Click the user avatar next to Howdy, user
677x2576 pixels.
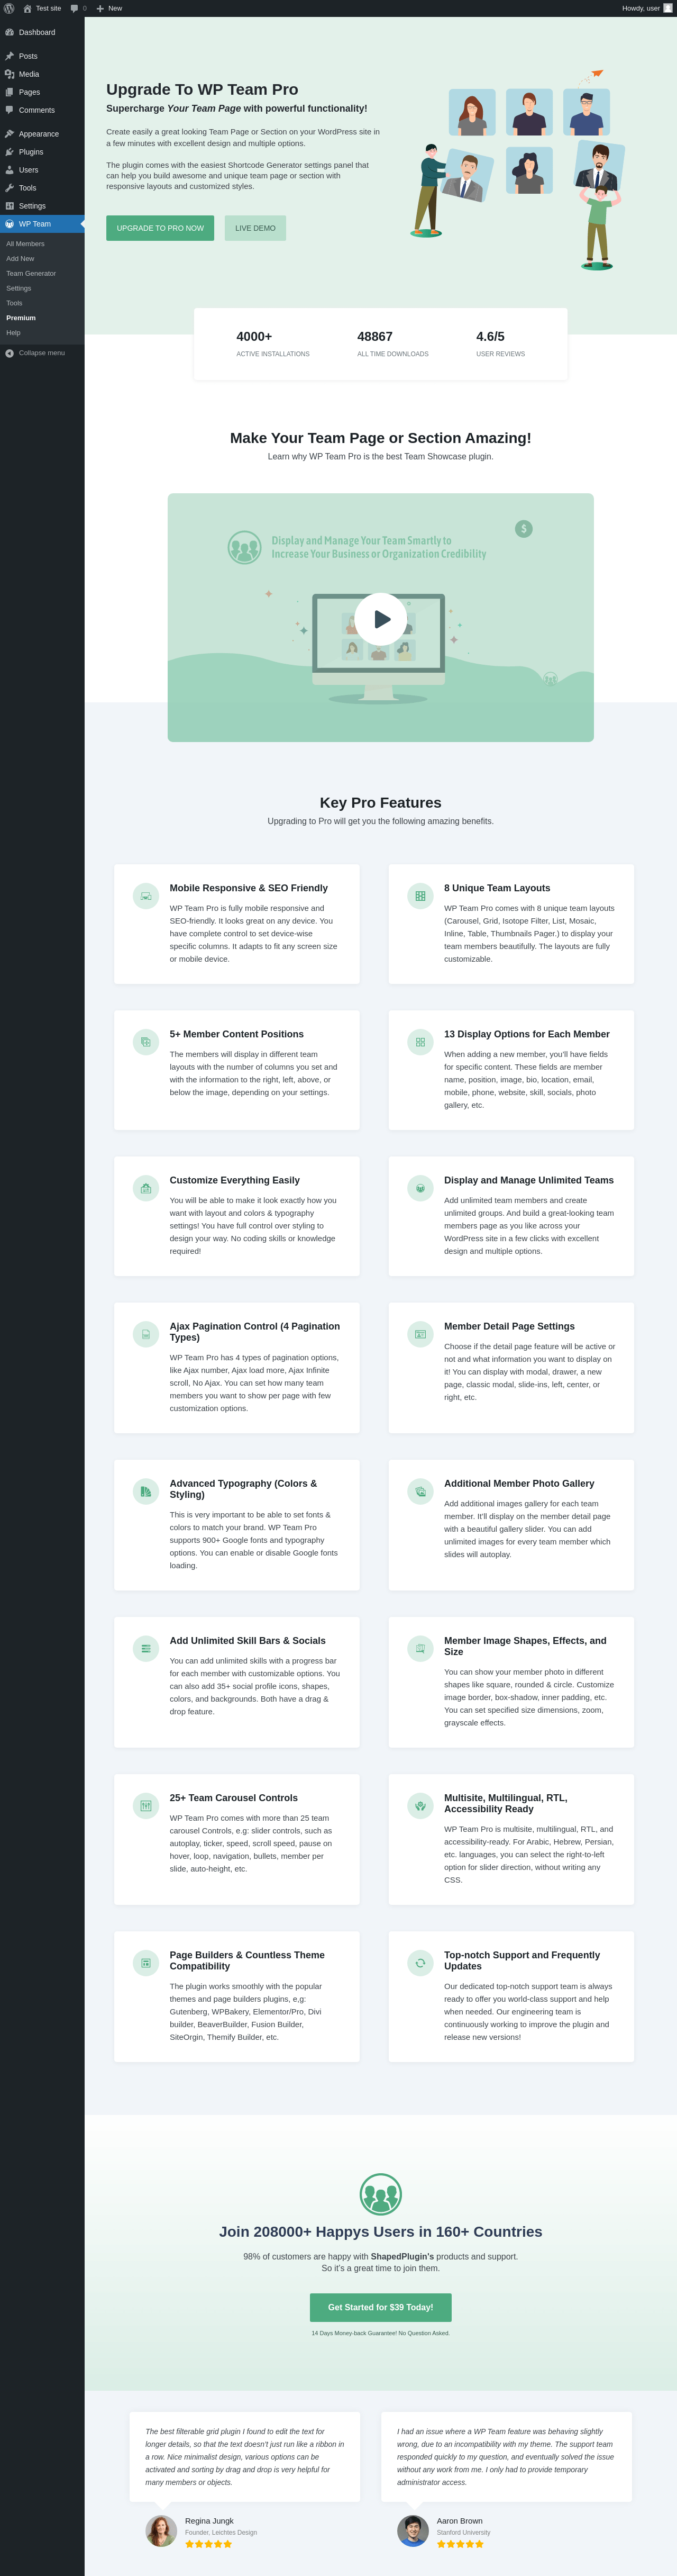(668, 8)
